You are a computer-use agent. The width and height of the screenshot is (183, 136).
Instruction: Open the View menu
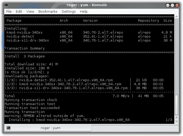tap(30, 12)
